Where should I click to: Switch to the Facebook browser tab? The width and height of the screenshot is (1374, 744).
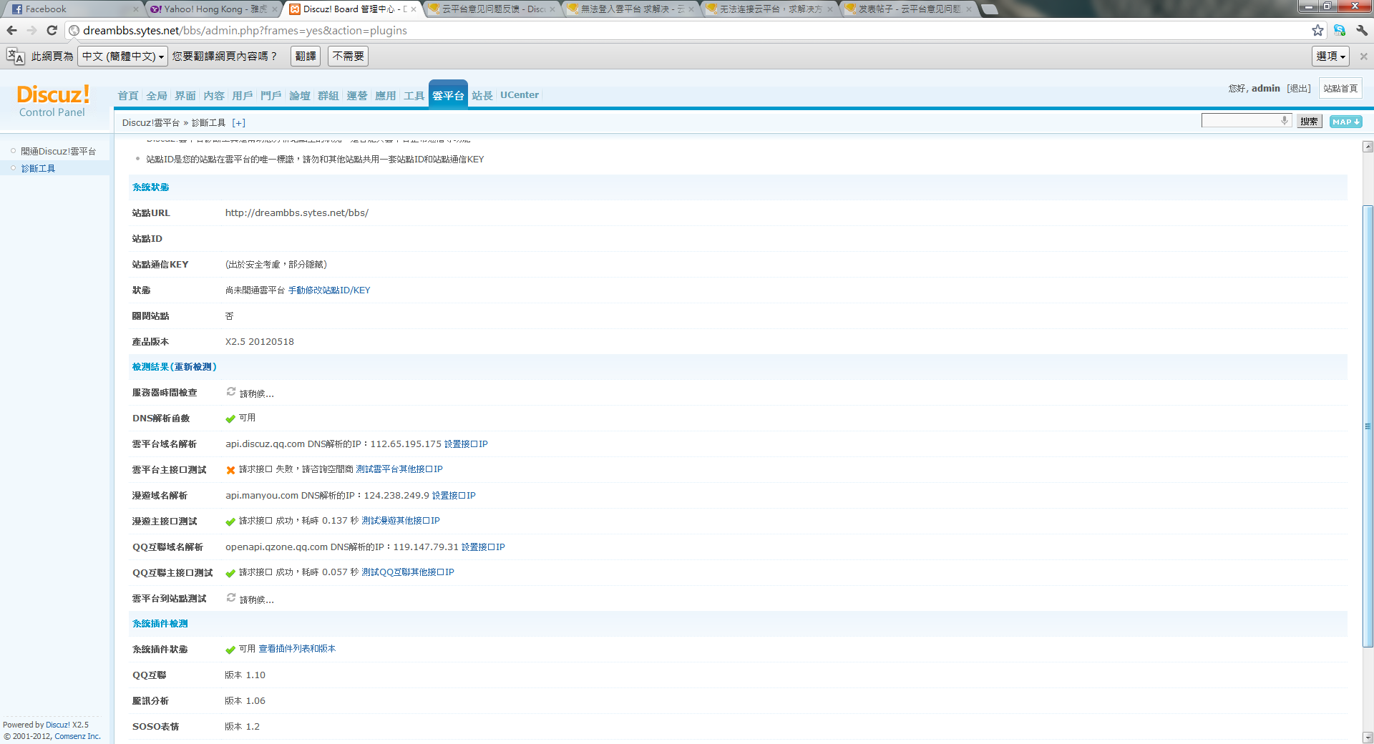click(x=72, y=9)
